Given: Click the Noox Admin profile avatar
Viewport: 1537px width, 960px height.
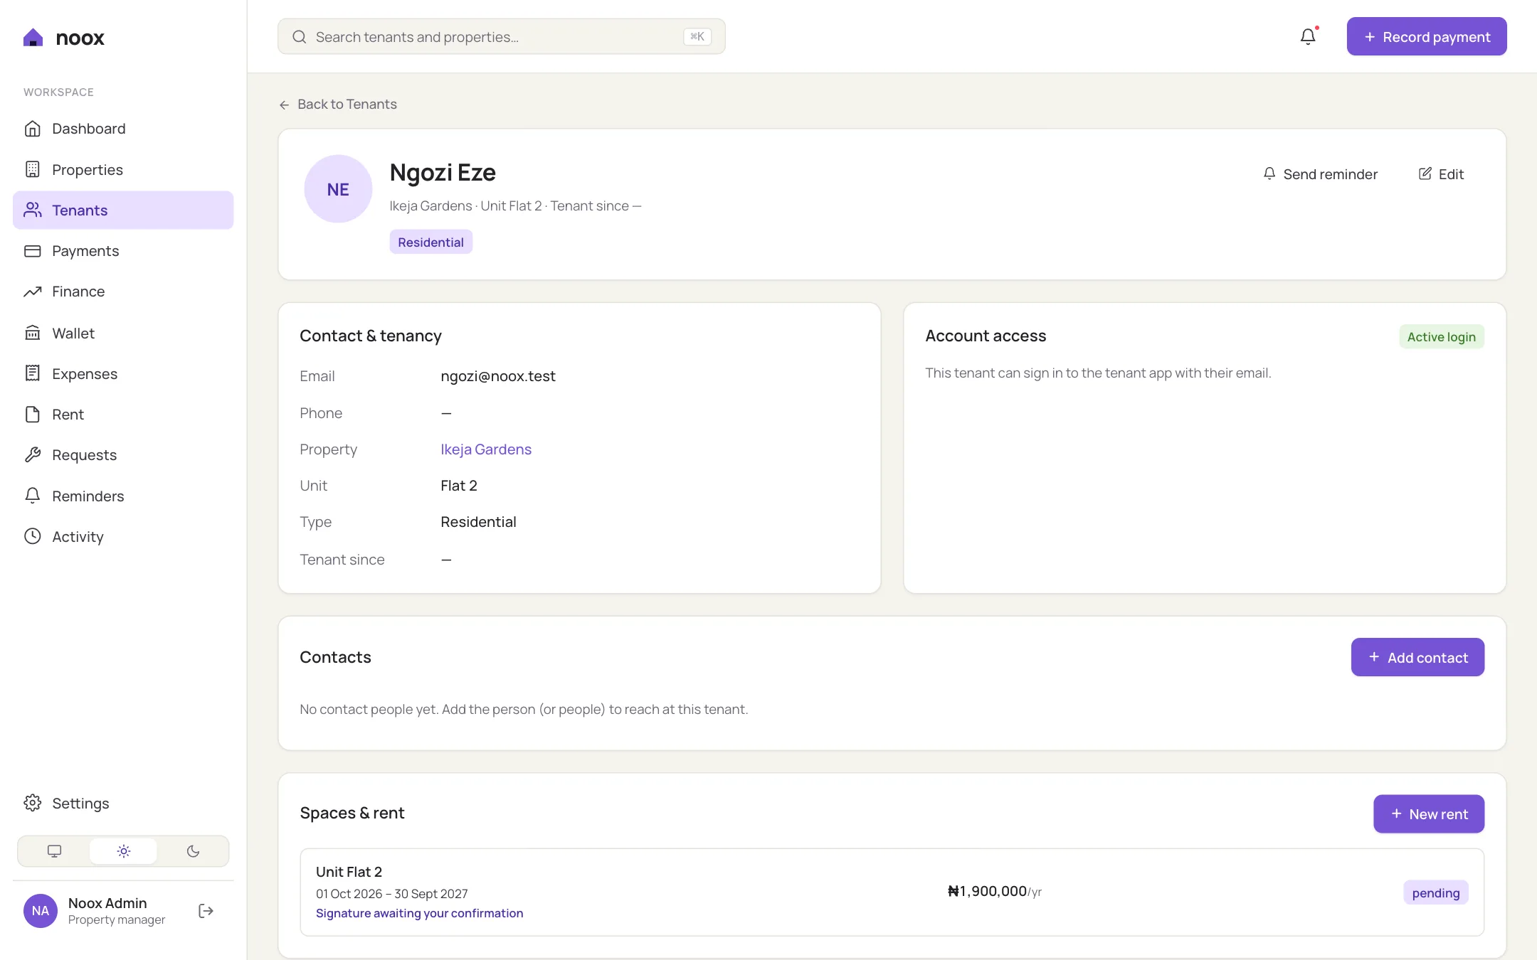Looking at the screenshot, I should coord(41,911).
